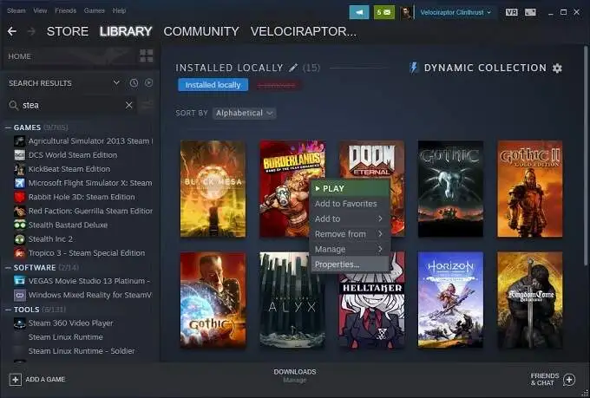This screenshot has height=398, width=590.
Task: Click the recent activity clock icon
Action: click(x=134, y=82)
